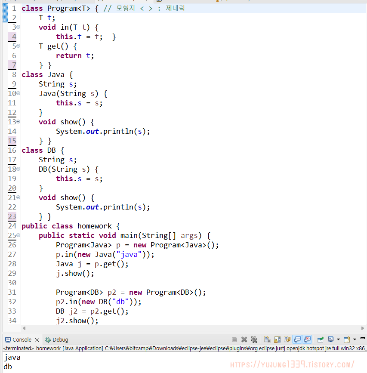Click 'Program<DB> p2' declaration on line 31
The width and height of the screenshot is (367, 373).
86,293
